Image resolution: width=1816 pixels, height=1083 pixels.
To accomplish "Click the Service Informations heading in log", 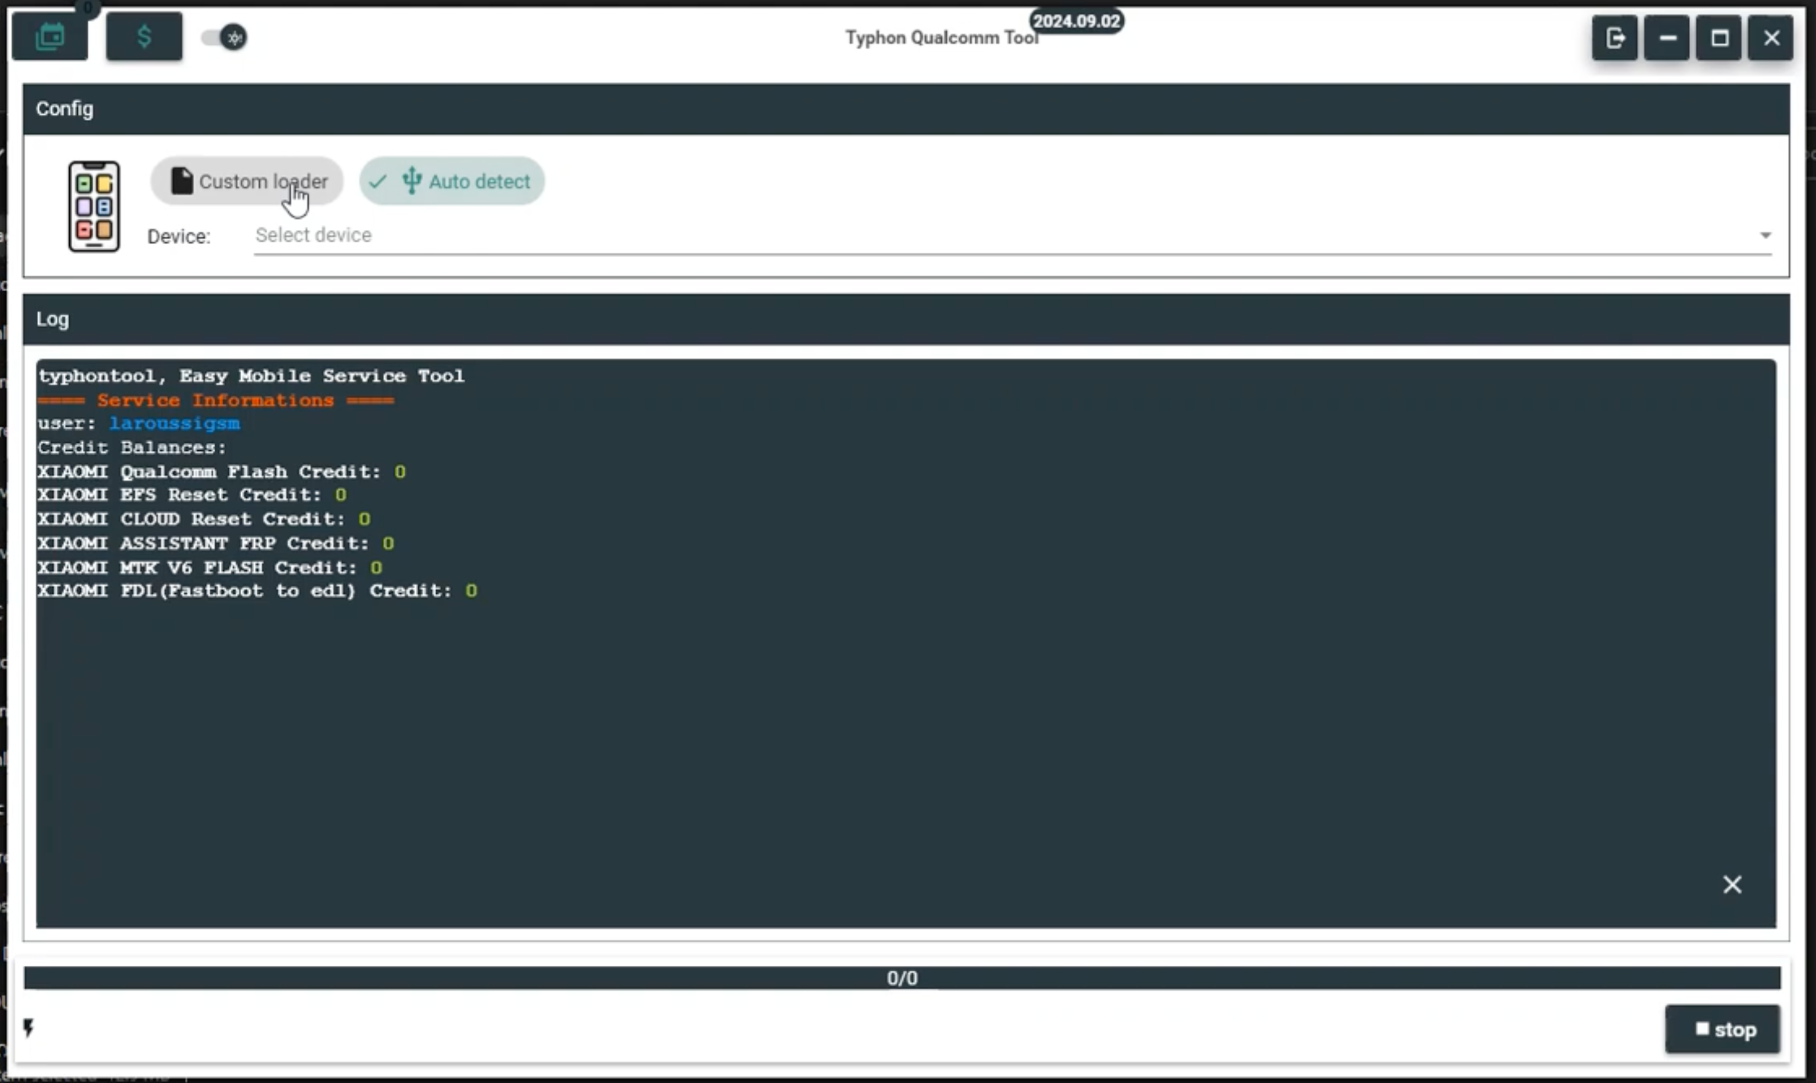I will [215, 400].
